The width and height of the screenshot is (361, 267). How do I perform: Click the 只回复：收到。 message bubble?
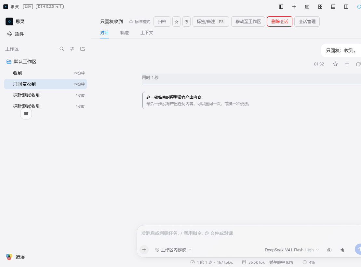[x=341, y=50]
